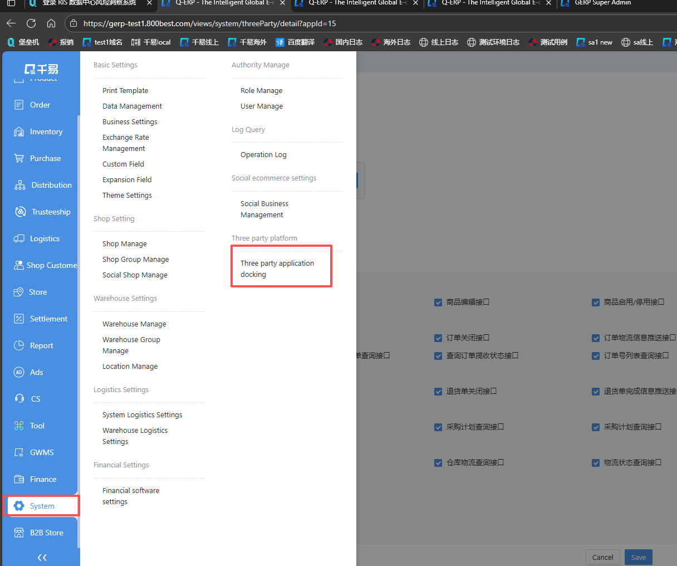Click the Report pie chart icon

pyautogui.click(x=19, y=346)
